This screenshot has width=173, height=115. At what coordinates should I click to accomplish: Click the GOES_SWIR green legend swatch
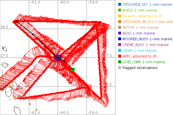coord(120,62)
